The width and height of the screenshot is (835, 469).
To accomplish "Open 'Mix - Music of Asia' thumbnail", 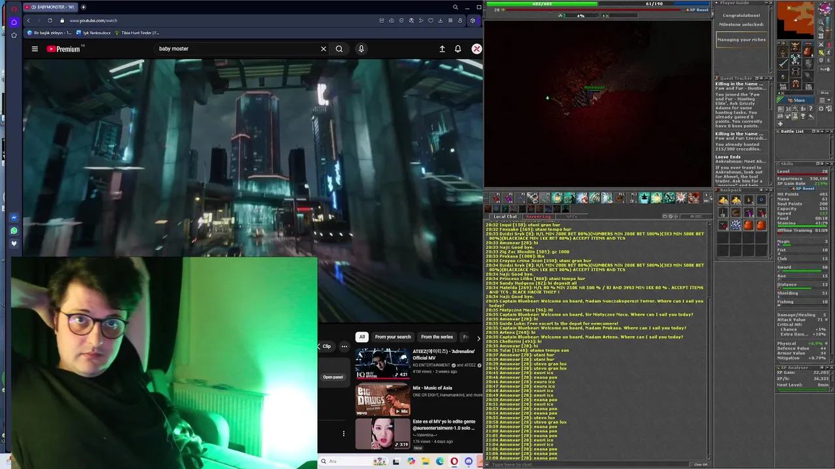I will [382, 400].
